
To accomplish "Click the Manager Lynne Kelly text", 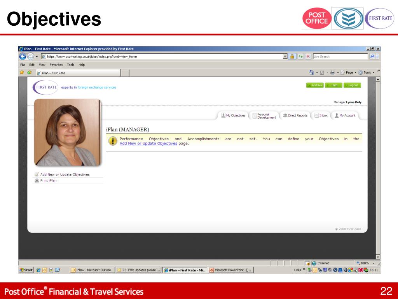I will pyautogui.click(x=347, y=102).
